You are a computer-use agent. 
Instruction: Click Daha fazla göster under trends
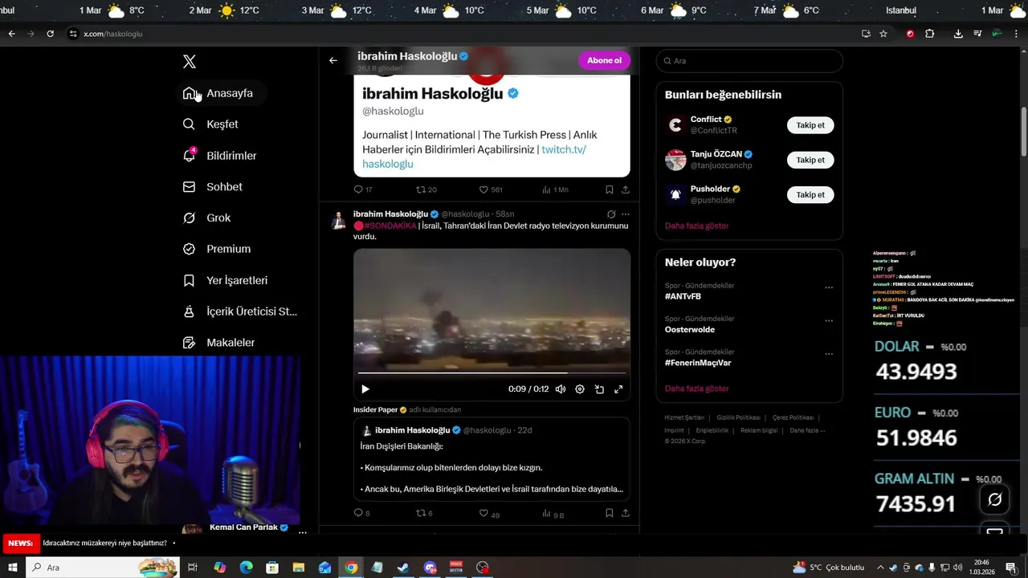click(696, 389)
